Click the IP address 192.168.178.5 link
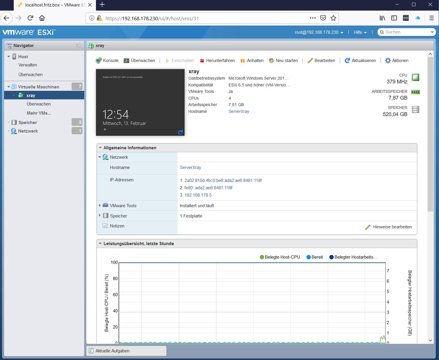This screenshot has width=439, height=360. coord(198,195)
